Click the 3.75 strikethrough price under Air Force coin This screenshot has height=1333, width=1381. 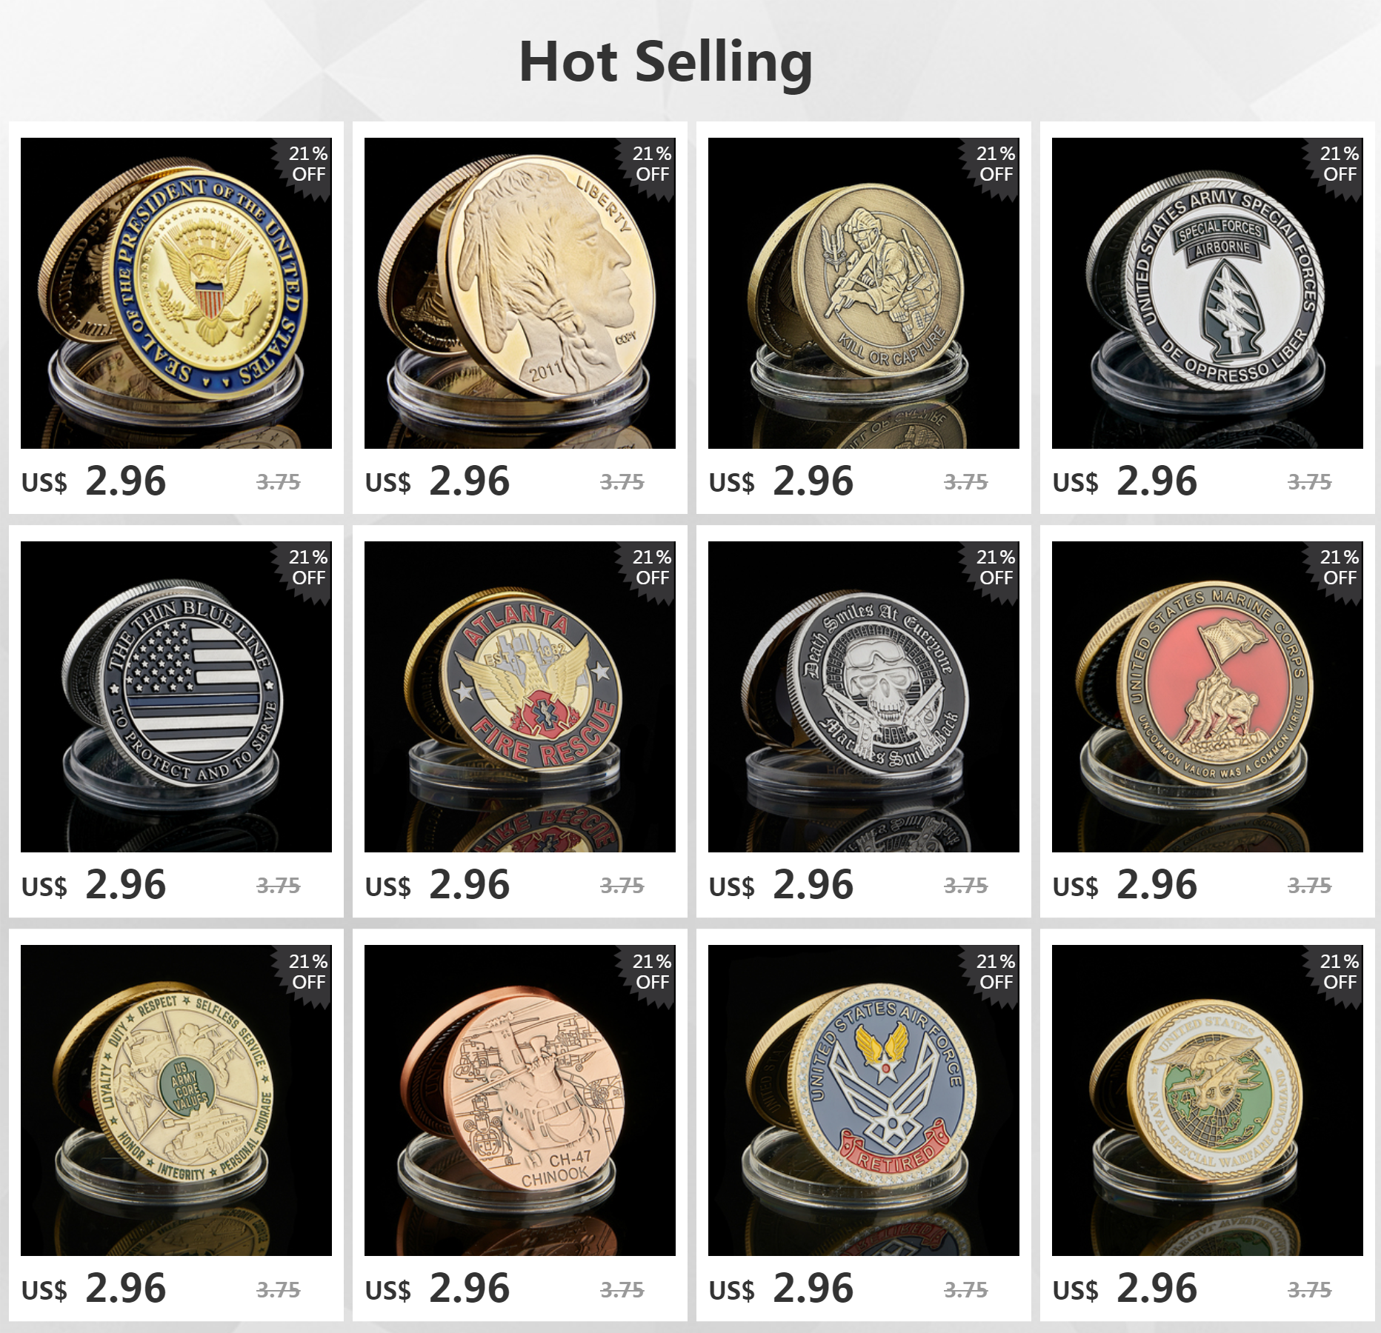point(965,1290)
